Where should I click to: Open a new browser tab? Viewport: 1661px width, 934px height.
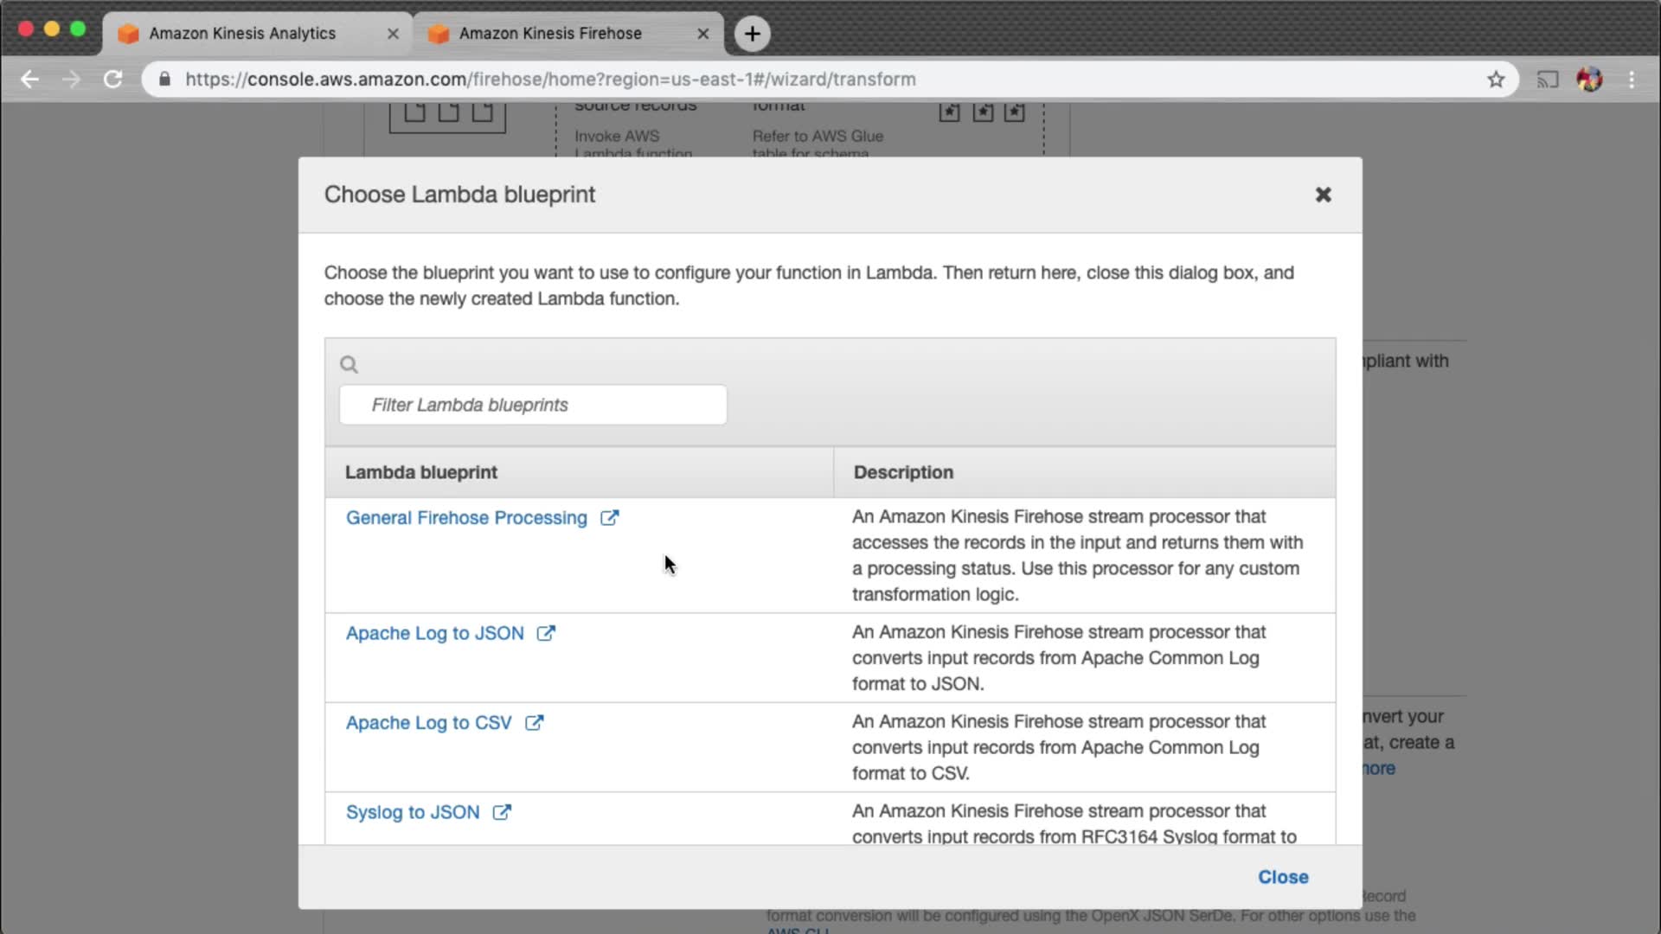pyautogui.click(x=752, y=34)
